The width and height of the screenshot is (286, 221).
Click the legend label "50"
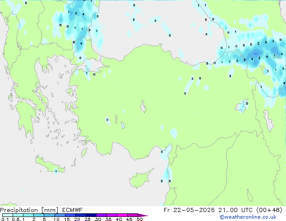coord(140,219)
